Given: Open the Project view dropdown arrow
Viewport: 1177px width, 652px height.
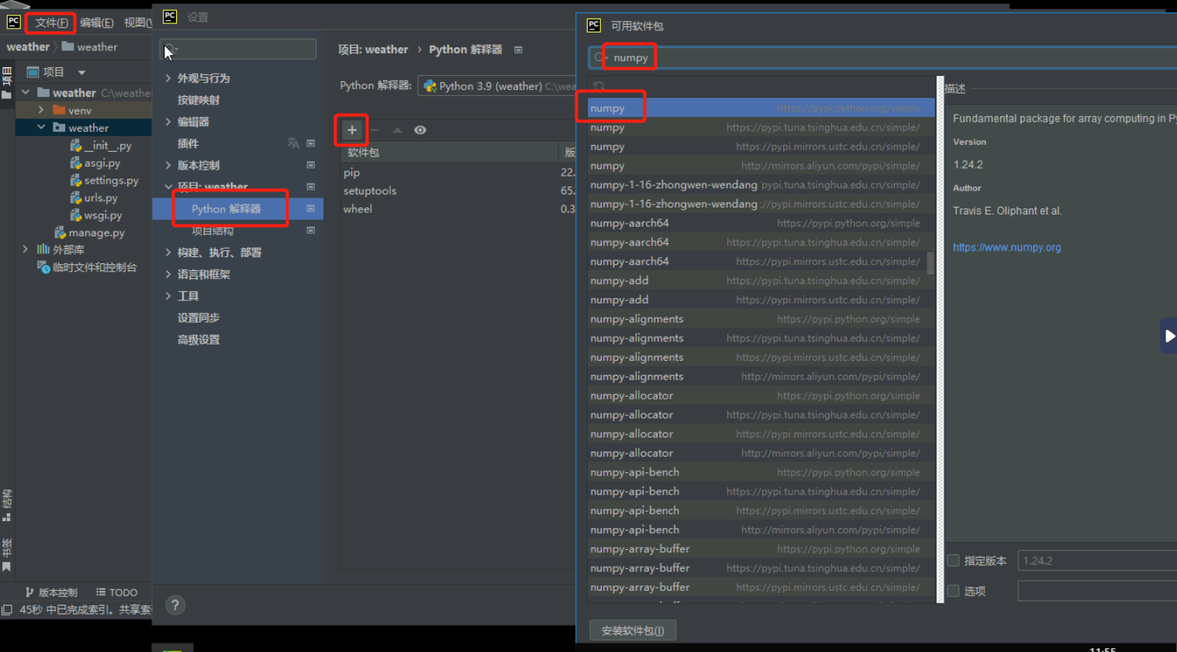Looking at the screenshot, I should pos(81,72).
